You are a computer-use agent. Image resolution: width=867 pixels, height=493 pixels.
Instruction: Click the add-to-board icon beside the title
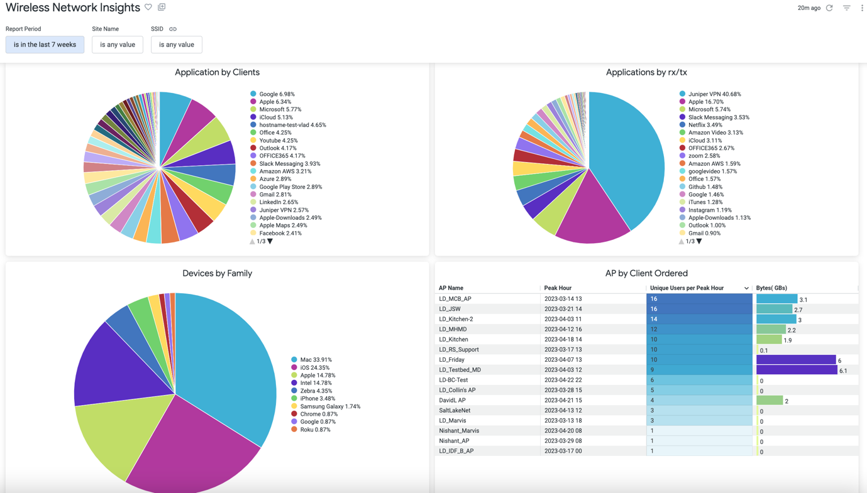[162, 8]
